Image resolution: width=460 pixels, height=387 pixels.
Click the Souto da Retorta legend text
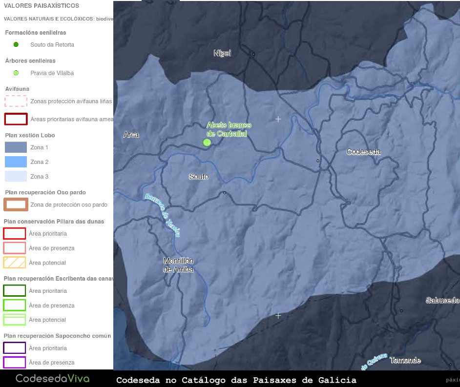click(52, 44)
